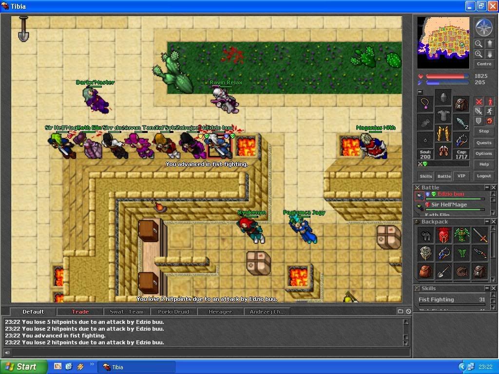Click the sword in Backpack
Screen dimensions: 499x374
(480, 235)
